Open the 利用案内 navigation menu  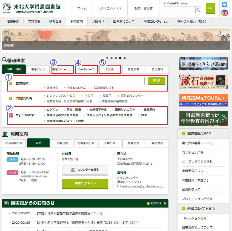click(76, 21)
